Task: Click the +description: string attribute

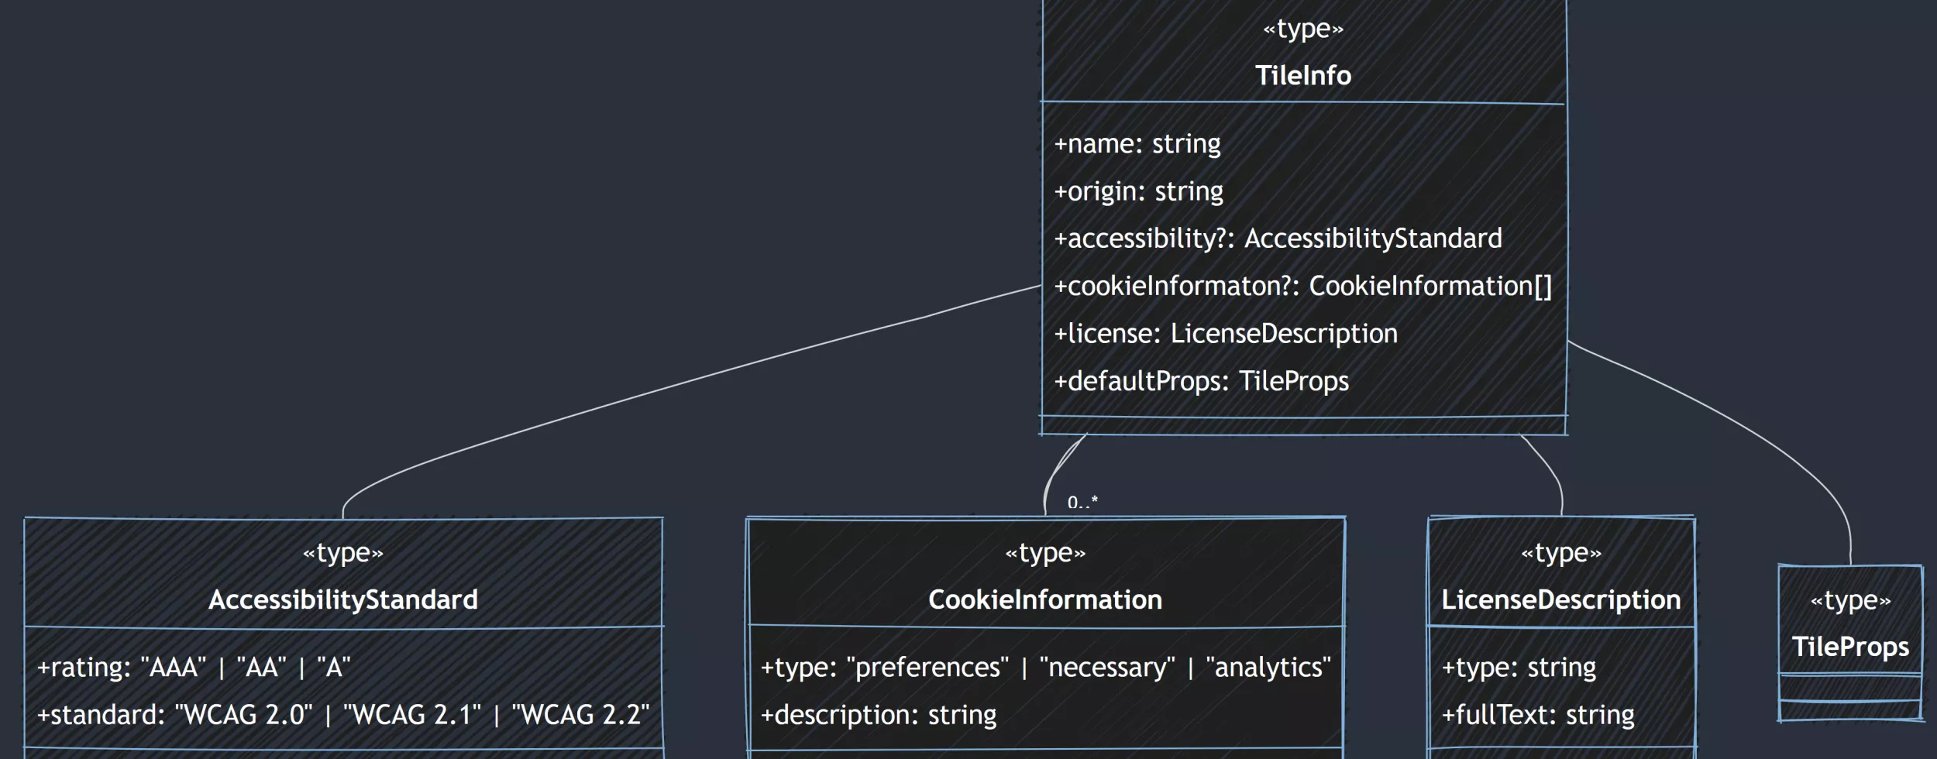Action: 879,715
